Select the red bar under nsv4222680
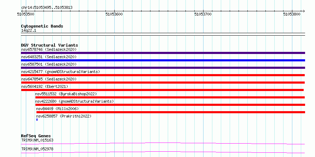Screen dimensions: 315x157 click(170, 105)
